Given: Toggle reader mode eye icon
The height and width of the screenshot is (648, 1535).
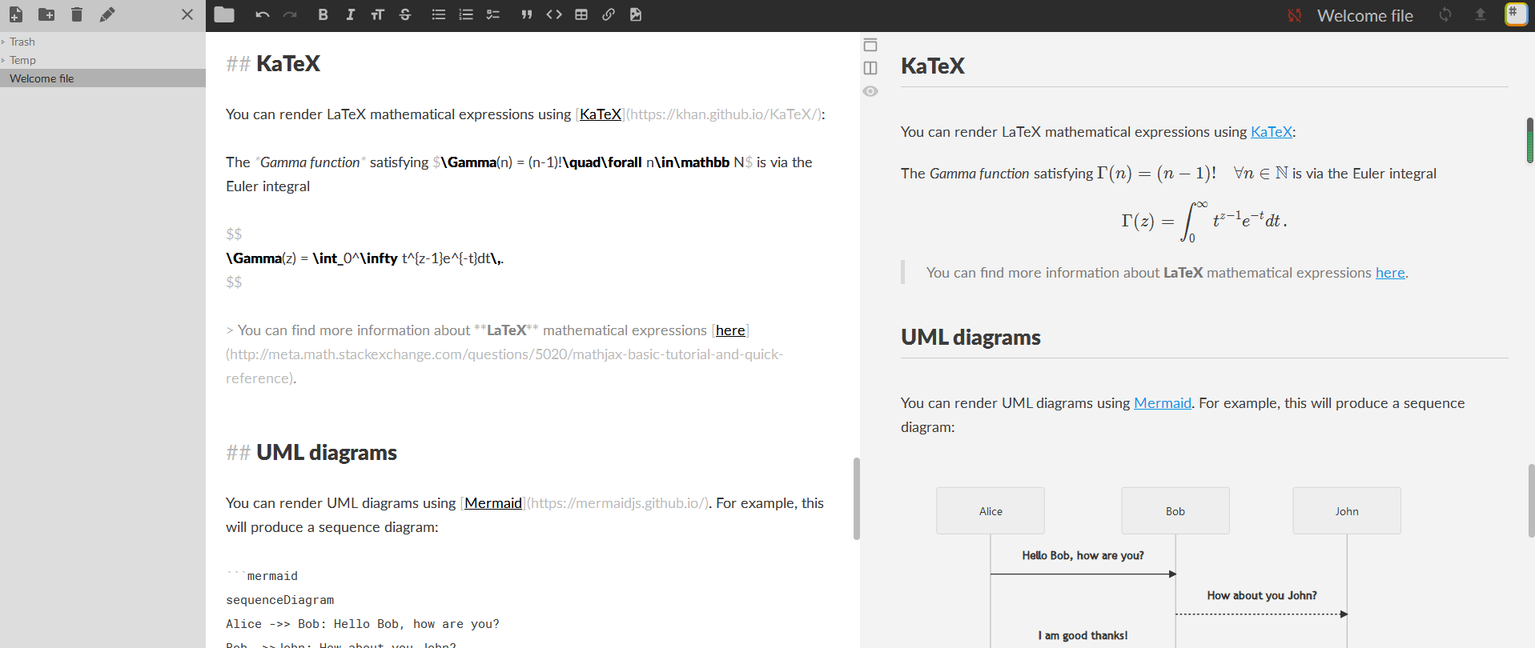Looking at the screenshot, I should (870, 91).
